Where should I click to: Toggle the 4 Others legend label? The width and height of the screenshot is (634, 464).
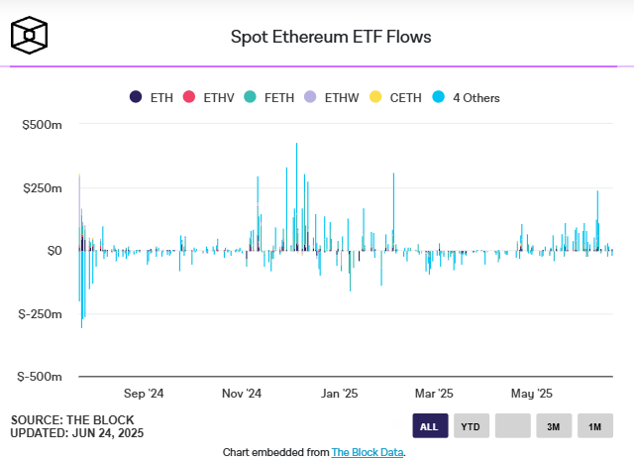coord(475,97)
